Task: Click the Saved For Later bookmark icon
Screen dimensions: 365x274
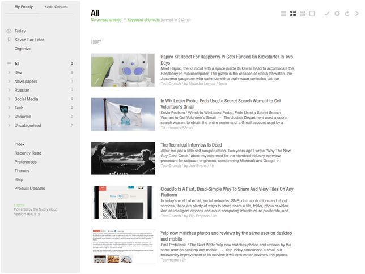Action: (x=9, y=40)
